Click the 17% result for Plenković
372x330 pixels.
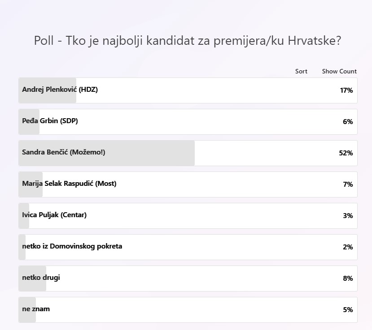point(346,90)
